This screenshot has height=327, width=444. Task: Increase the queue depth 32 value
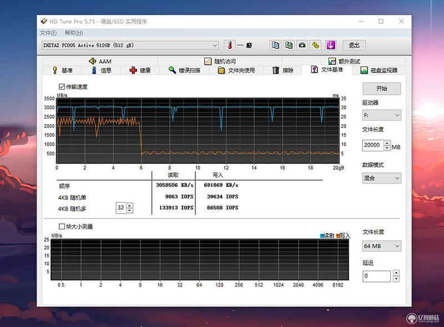pos(129,206)
